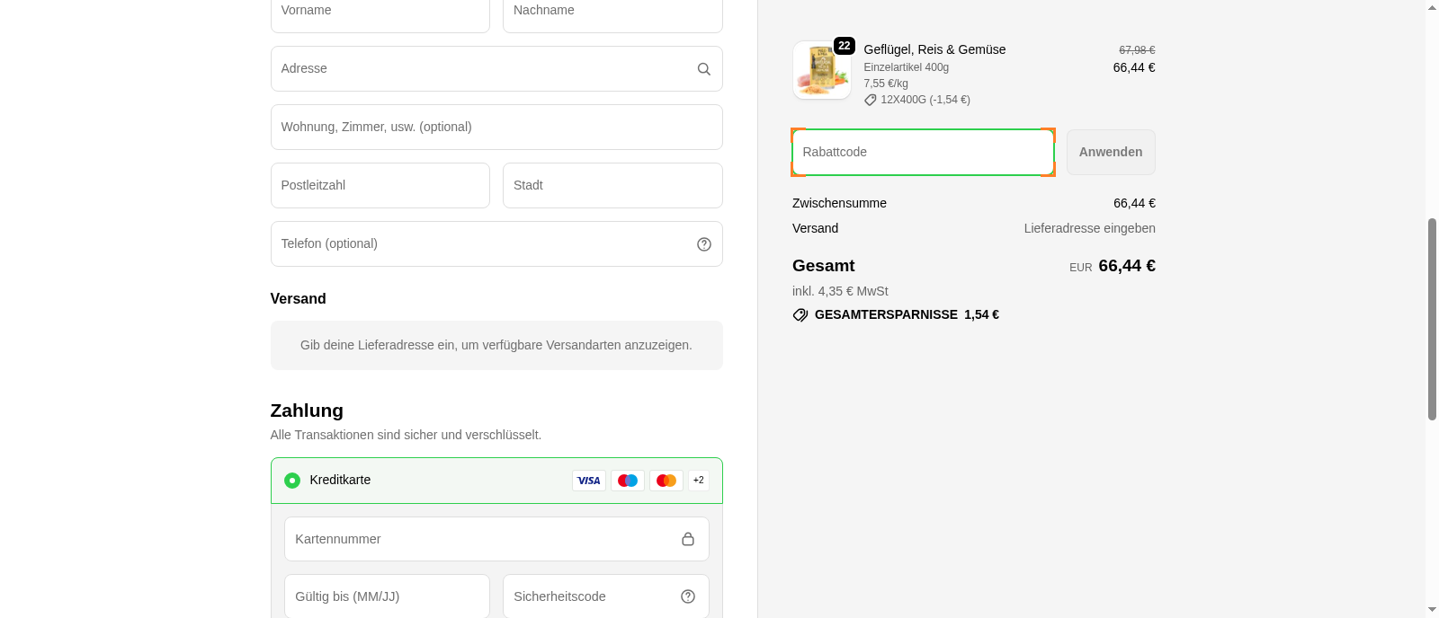Click the security code help icon
Viewport: 1439px width, 618px height.
click(687, 596)
